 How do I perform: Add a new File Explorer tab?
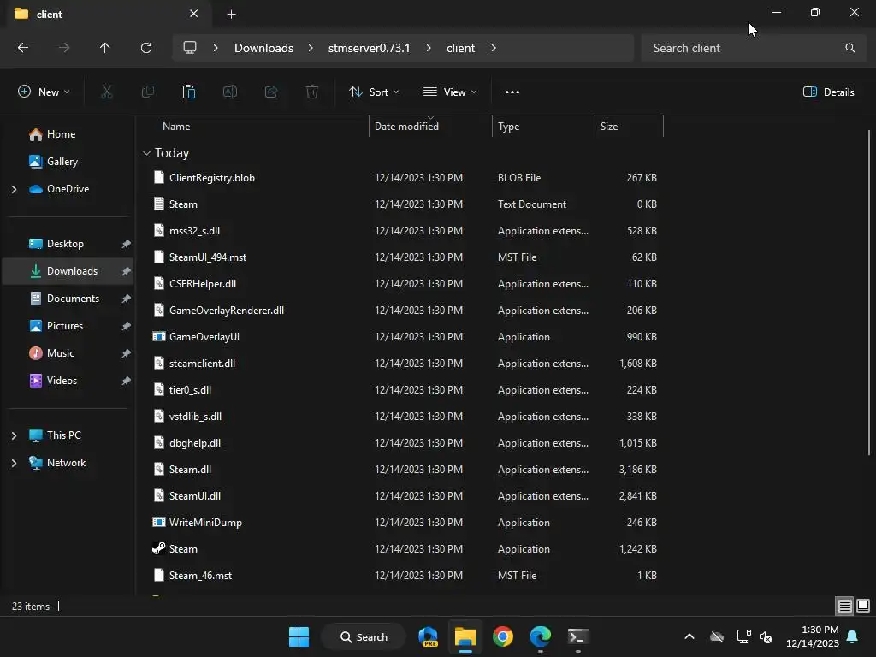pyautogui.click(x=231, y=14)
